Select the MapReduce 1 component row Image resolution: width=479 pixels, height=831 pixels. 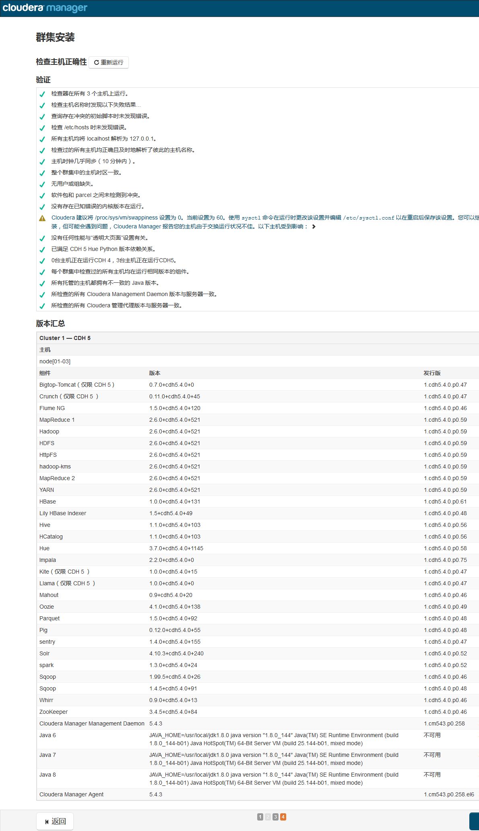pos(258,420)
